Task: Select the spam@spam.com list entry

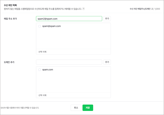Action: click(x=51, y=26)
